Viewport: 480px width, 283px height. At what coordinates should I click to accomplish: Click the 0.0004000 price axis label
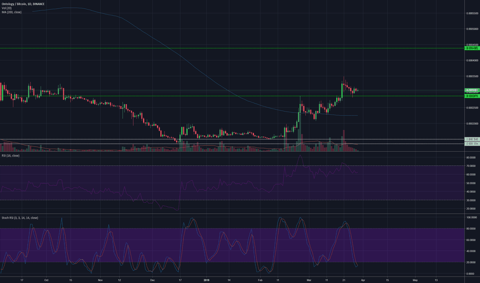[472, 61]
